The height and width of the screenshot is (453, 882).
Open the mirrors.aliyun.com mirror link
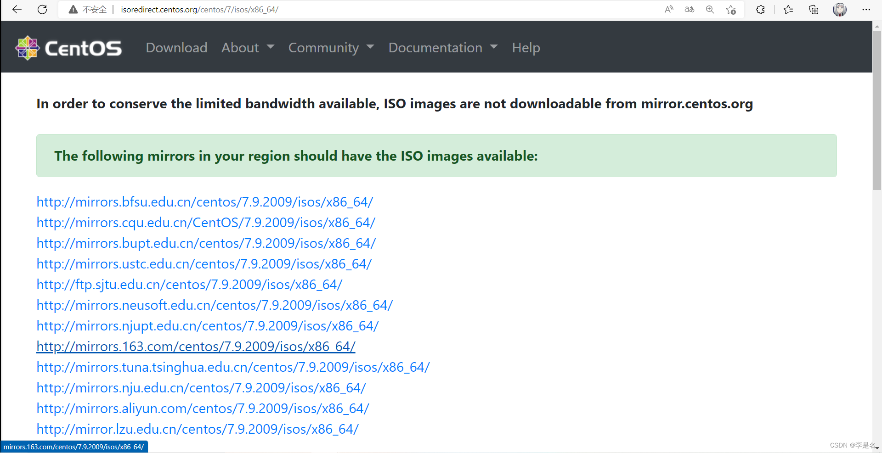point(203,408)
